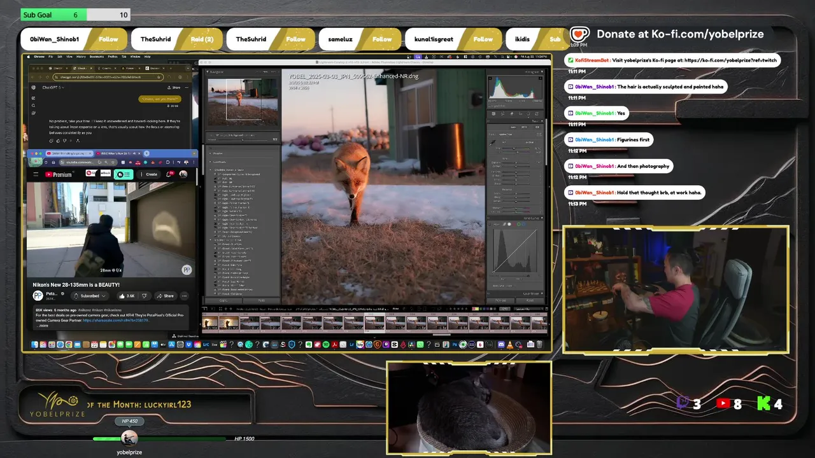Screen dimensions: 815x458
Task: Pick the White Balance eyedropper in Lightroom
Action: (x=492, y=143)
